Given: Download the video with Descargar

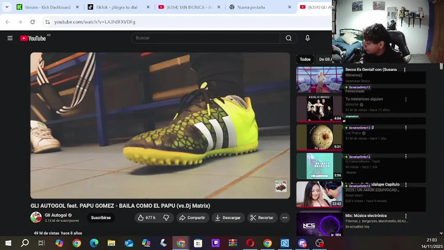Looking at the screenshot, I should [x=228, y=218].
